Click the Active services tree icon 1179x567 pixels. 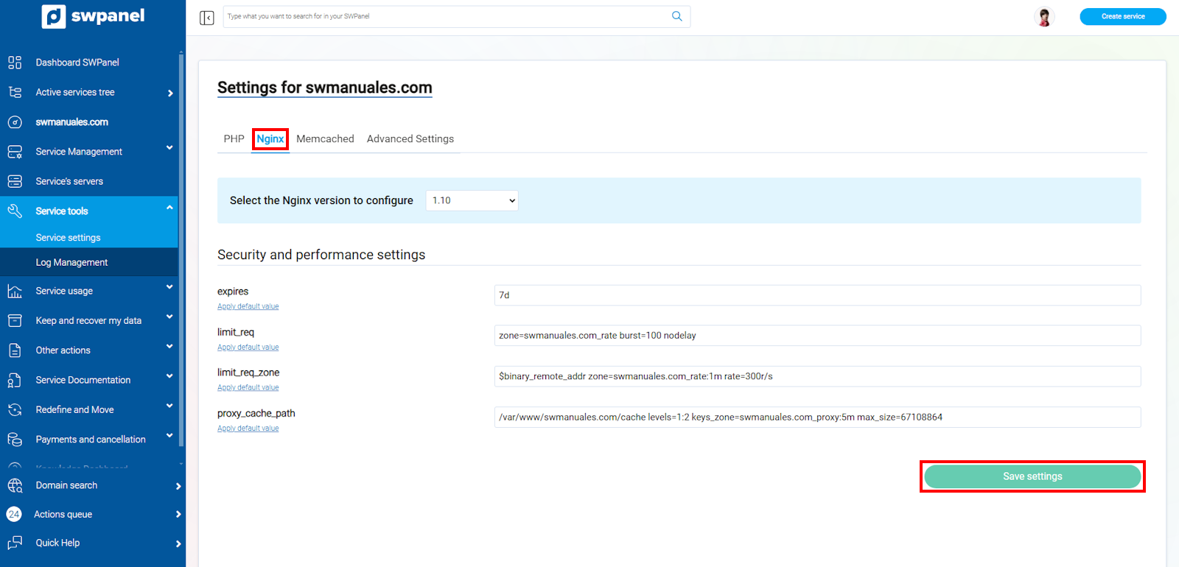(15, 92)
